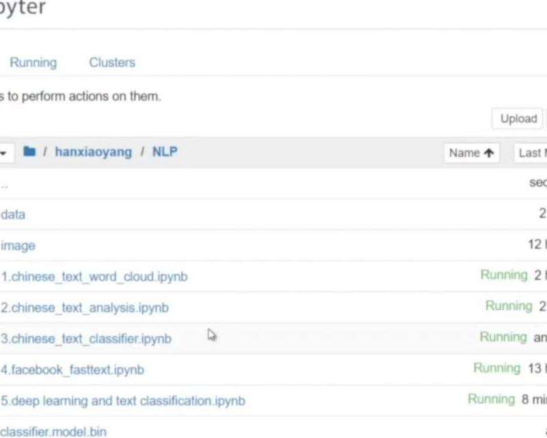The height and width of the screenshot is (438, 547).
Task: Open 4.facebook_fasttext.ipynb notebook
Action: click(x=72, y=370)
